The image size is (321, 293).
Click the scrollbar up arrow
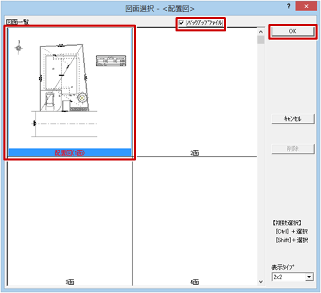[x=261, y=32]
